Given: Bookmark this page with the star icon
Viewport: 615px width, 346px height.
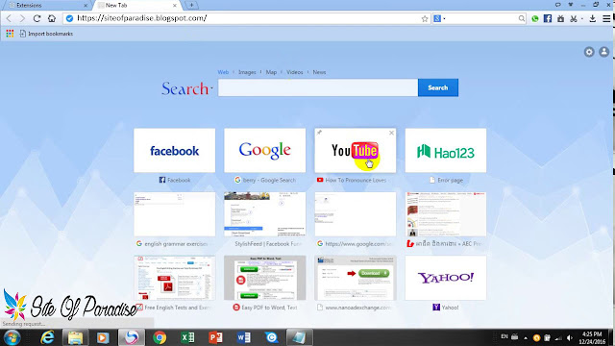Looking at the screenshot, I should [425, 18].
